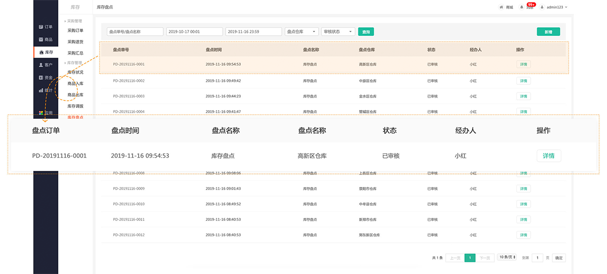Click the 客户 (Customers) person icon
Screen dimensions: 607x274
[x=41, y=65]
